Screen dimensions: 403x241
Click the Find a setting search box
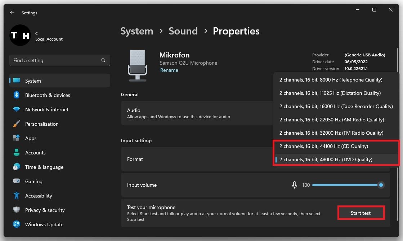tap(56, 60)
